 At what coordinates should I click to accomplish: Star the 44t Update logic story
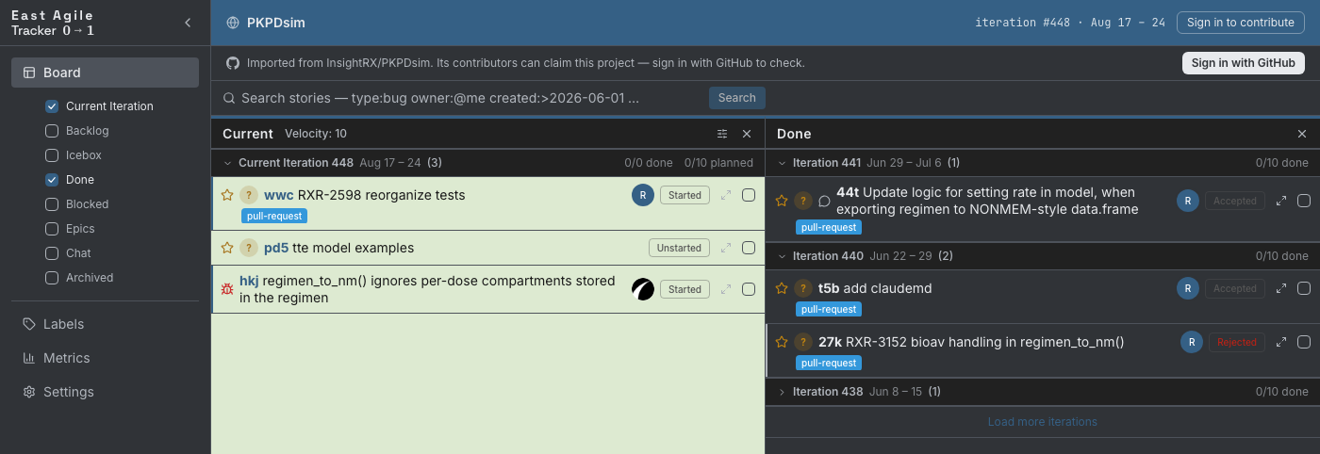click(x=782, y=201)
